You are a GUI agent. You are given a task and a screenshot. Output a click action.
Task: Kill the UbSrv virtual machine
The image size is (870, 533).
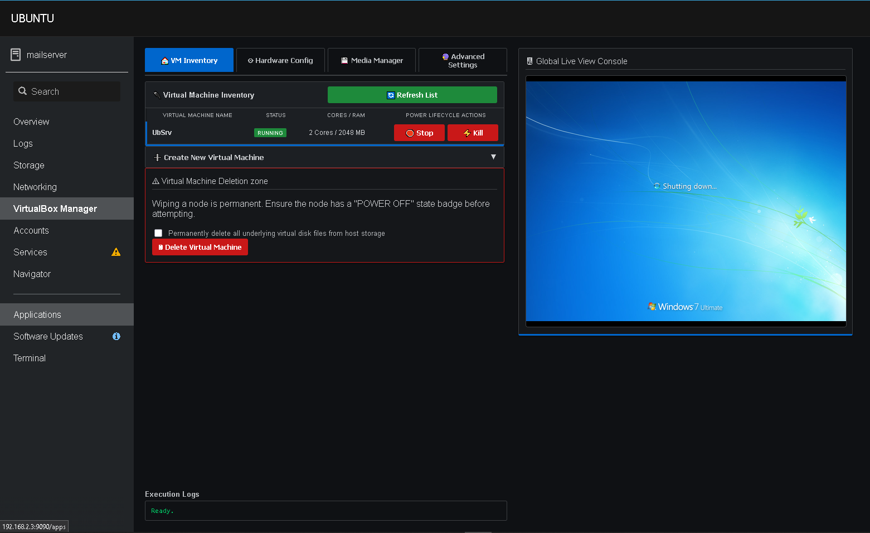pos(473,133)
